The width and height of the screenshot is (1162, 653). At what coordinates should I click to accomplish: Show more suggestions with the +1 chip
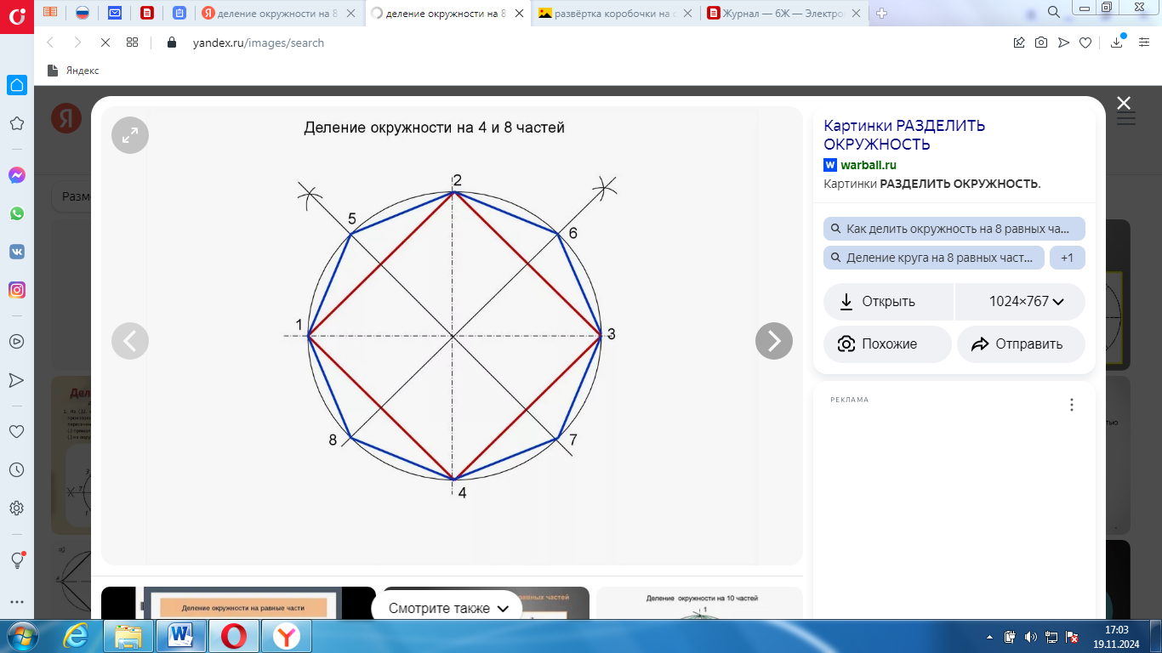pos(1067,258)
